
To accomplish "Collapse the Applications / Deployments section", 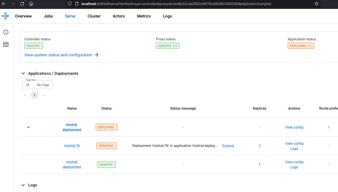I will coord(23,73).
